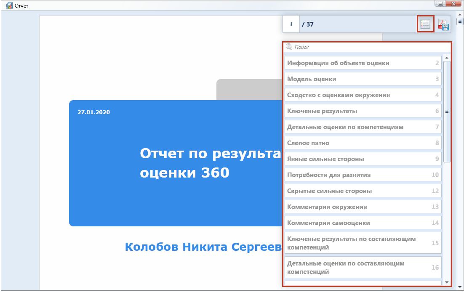This screenshot has height=292, width=464.
Task: Open the Модель оценки section
Action: coord(363,79)
